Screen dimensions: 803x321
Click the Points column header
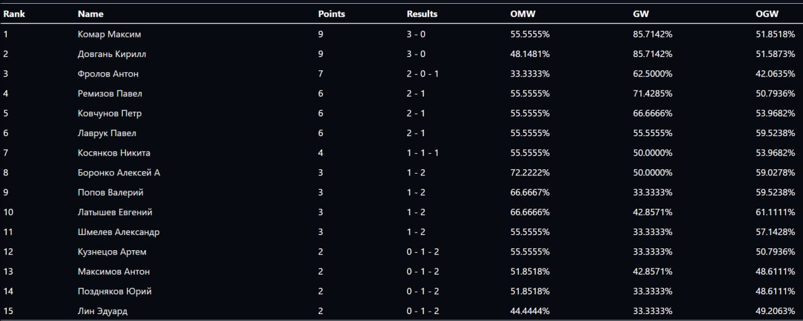pyautogui.click(x=331, y=14)
